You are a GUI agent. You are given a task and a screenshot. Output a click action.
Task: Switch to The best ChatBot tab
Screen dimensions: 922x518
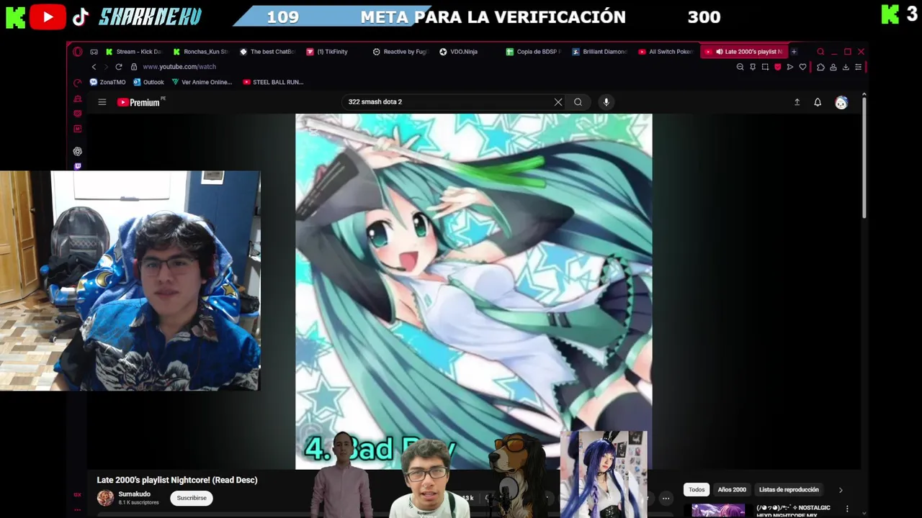click(268, 52)
